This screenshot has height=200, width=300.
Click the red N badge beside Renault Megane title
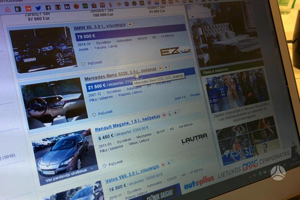164,115
